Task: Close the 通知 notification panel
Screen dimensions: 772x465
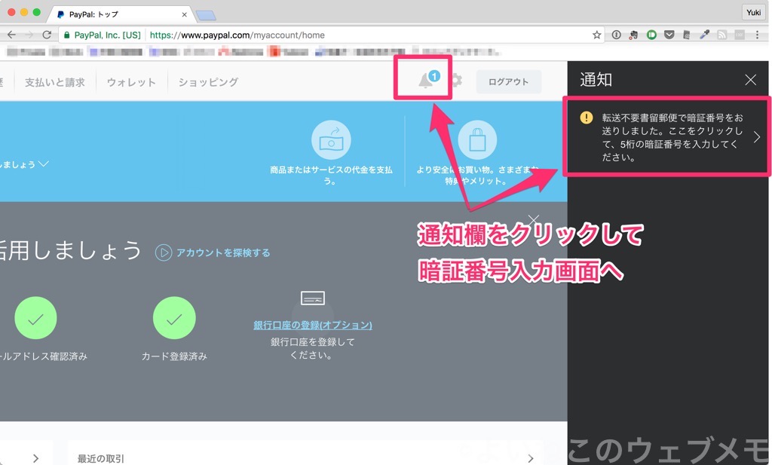Action: pyautogui.click(x=750, y=80)
